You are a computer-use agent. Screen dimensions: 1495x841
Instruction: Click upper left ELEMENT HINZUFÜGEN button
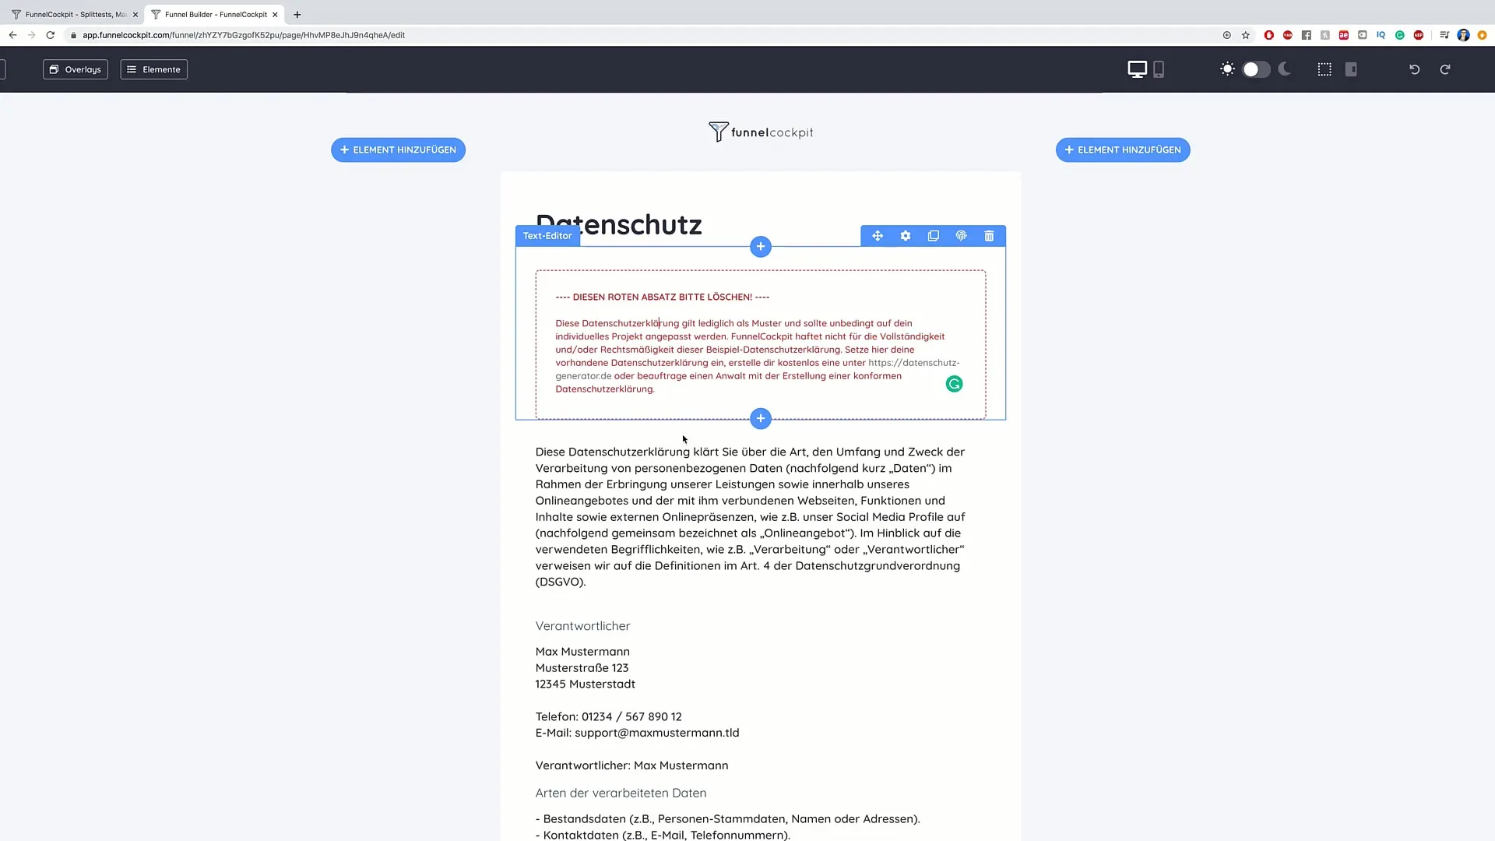(x=400, y=150)
